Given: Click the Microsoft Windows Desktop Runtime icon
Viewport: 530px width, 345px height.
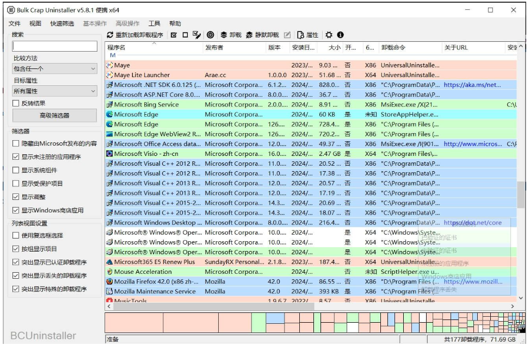Looking at the screenshot, I should [x=109, y=223].
